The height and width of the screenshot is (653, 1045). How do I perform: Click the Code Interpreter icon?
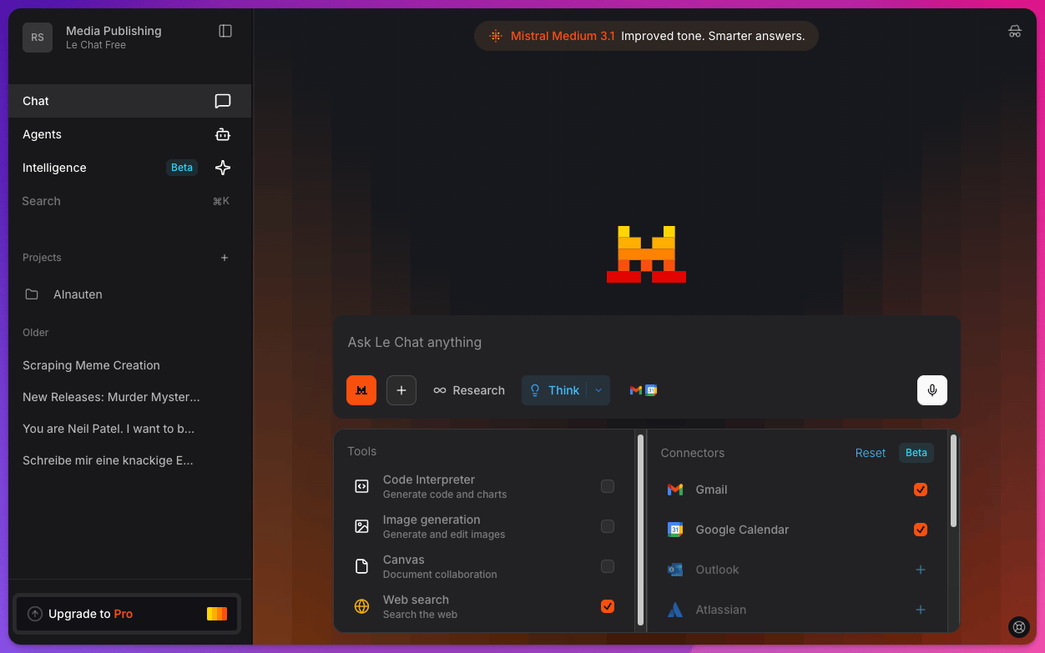361,486
